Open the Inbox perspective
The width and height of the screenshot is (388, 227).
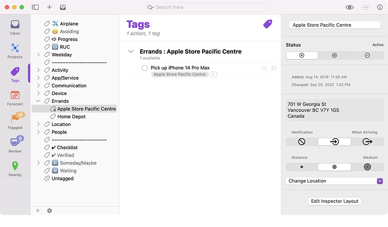(x=15, y=28)
